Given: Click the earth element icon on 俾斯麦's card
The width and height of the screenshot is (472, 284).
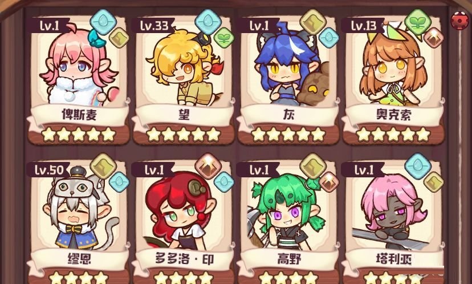Looking at the screenshot, I should (119, 38).
